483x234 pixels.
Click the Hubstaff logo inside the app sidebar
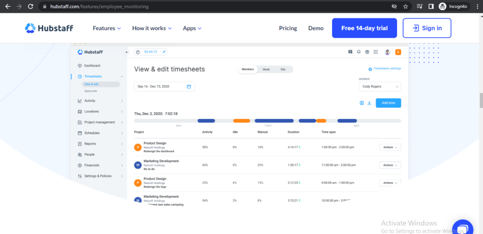click(90, 52)
